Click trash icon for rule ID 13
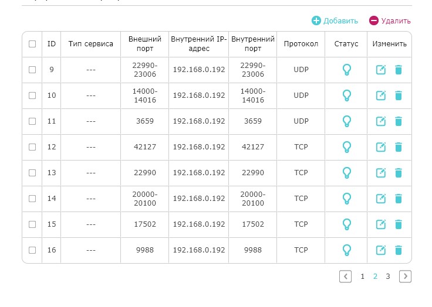Viewport: 432px width, 307px height. 399,173
